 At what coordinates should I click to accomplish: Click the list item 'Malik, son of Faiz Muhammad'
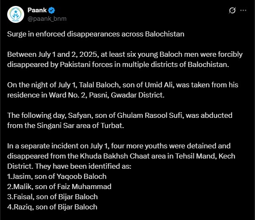point(59,187)
